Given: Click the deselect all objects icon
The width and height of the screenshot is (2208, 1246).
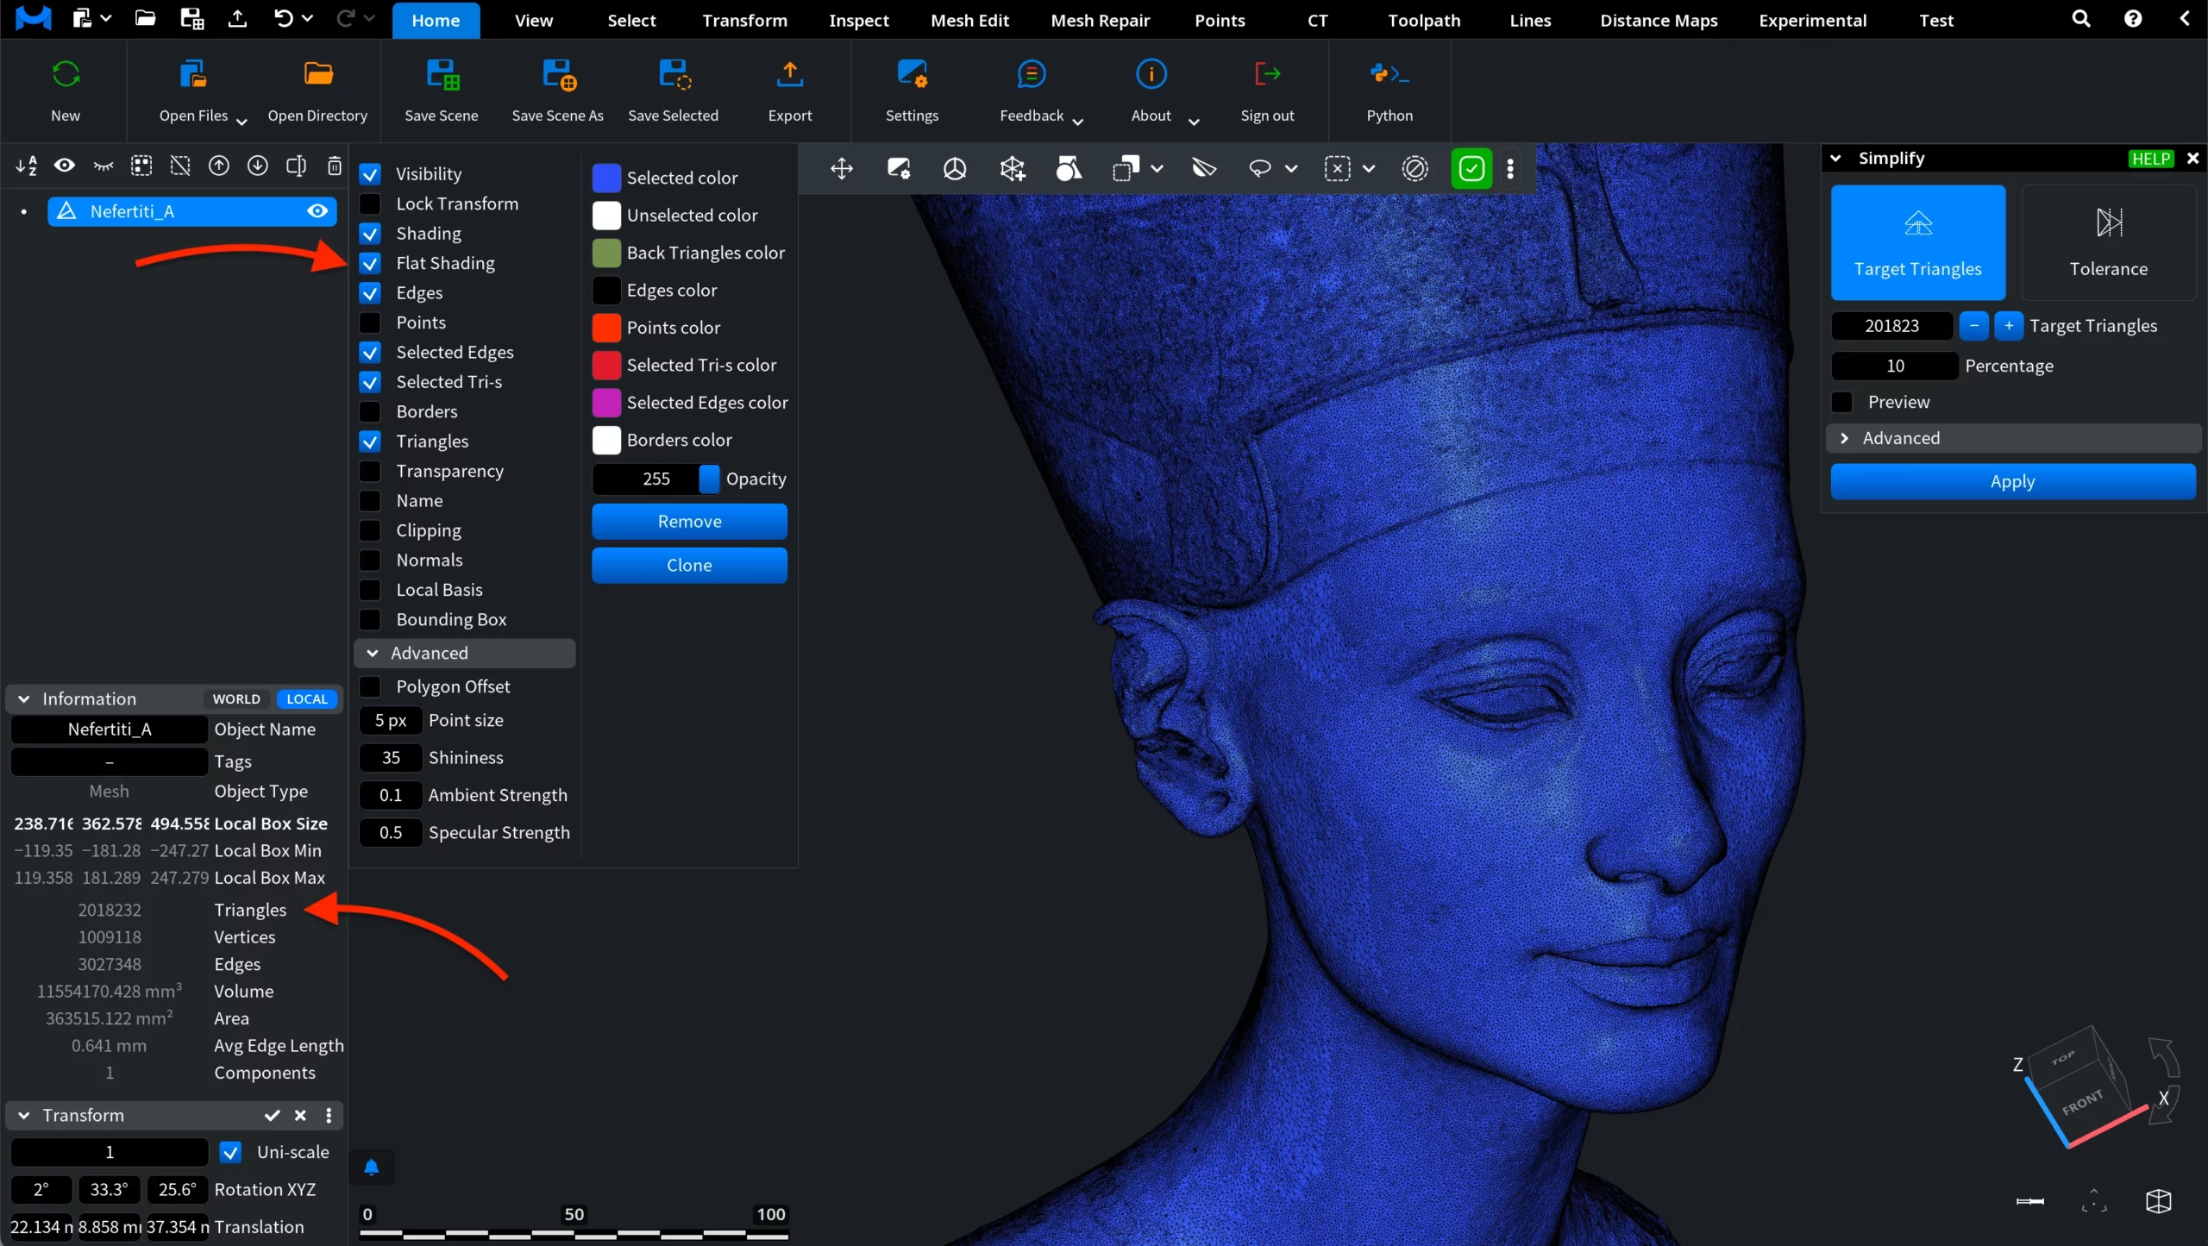Looking at the screenshot, I should (180, 166).
